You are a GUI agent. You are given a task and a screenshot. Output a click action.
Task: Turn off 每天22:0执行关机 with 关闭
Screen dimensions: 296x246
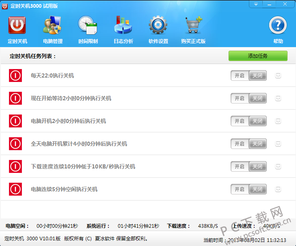coord(258,76)
